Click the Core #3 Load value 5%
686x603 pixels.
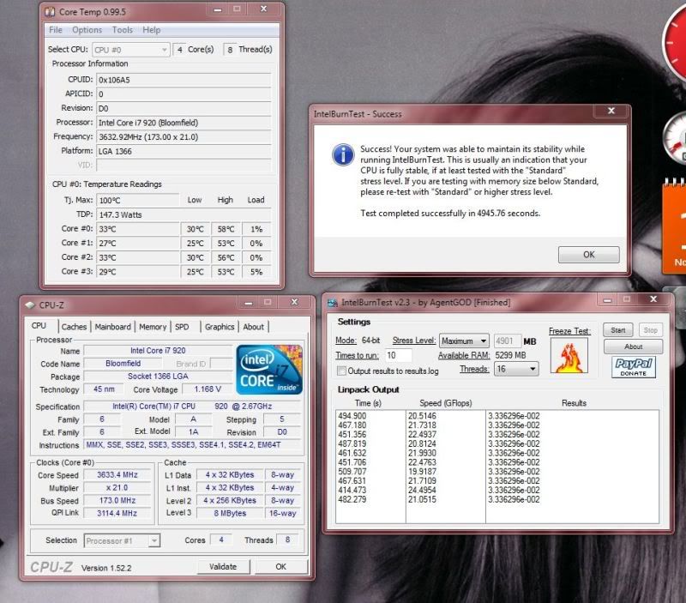[256, 272]
